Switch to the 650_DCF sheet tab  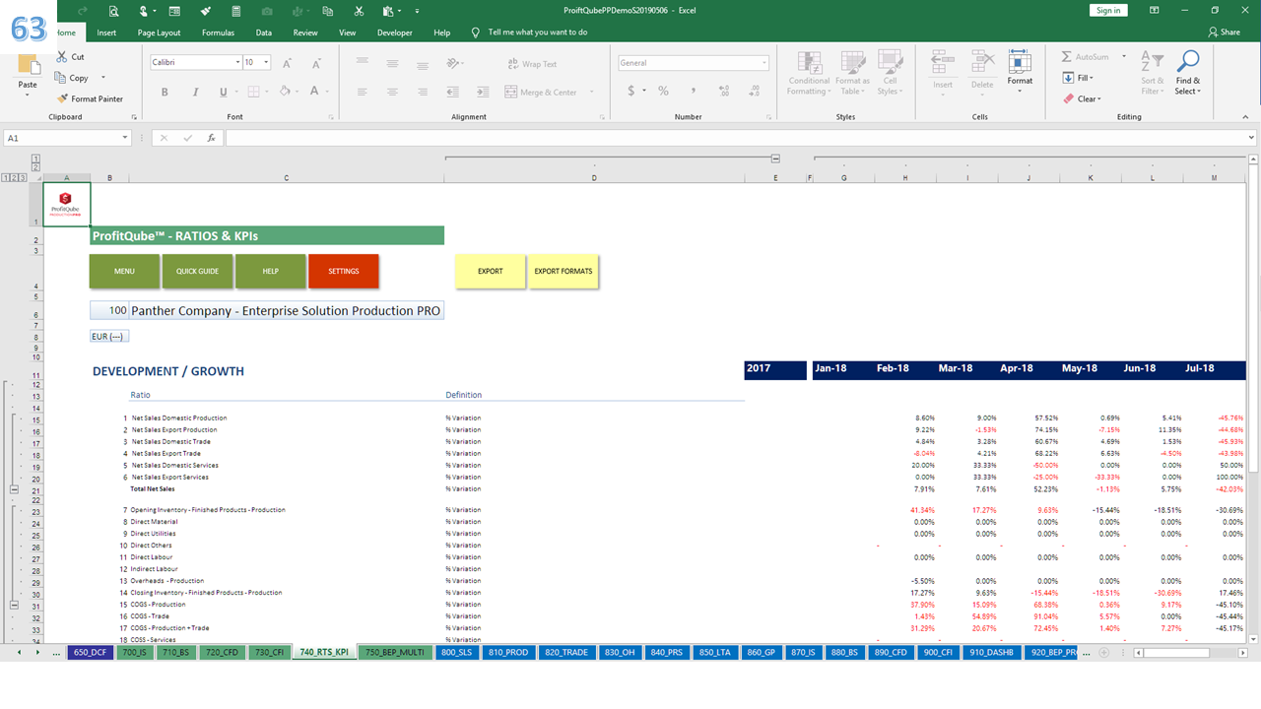click(x=91, y=652)
